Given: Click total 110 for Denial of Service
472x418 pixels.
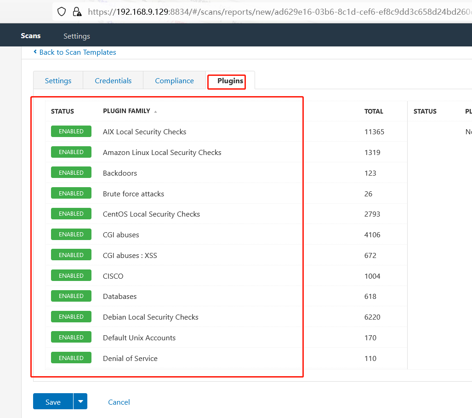Looking at the screenshot, I should coord(370,359).
